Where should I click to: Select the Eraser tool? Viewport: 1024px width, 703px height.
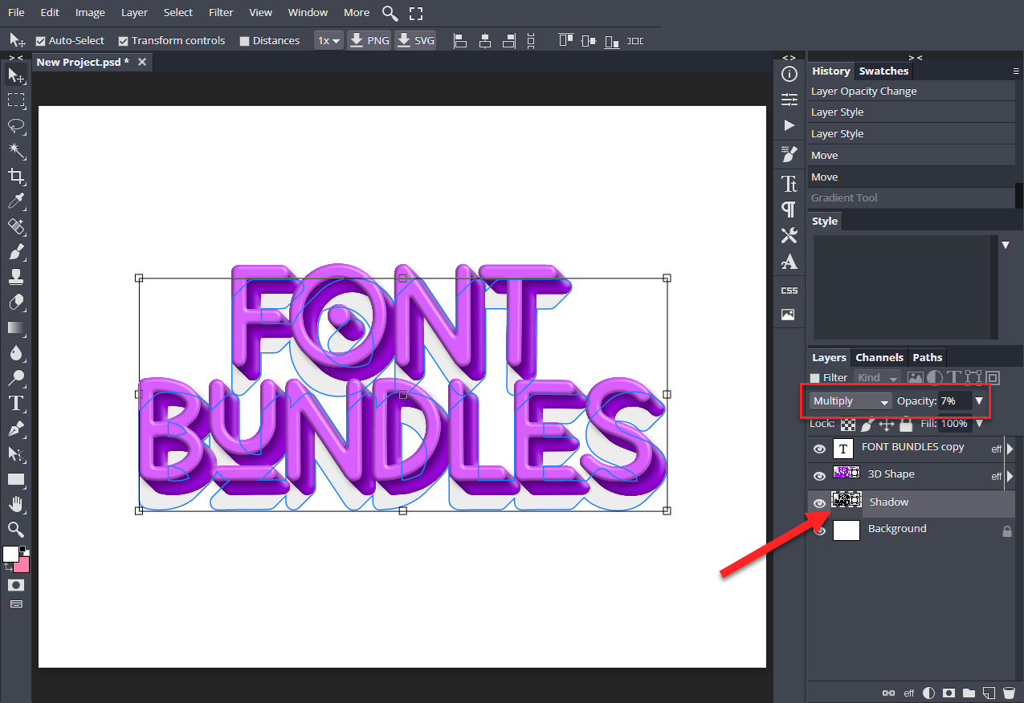15,303
